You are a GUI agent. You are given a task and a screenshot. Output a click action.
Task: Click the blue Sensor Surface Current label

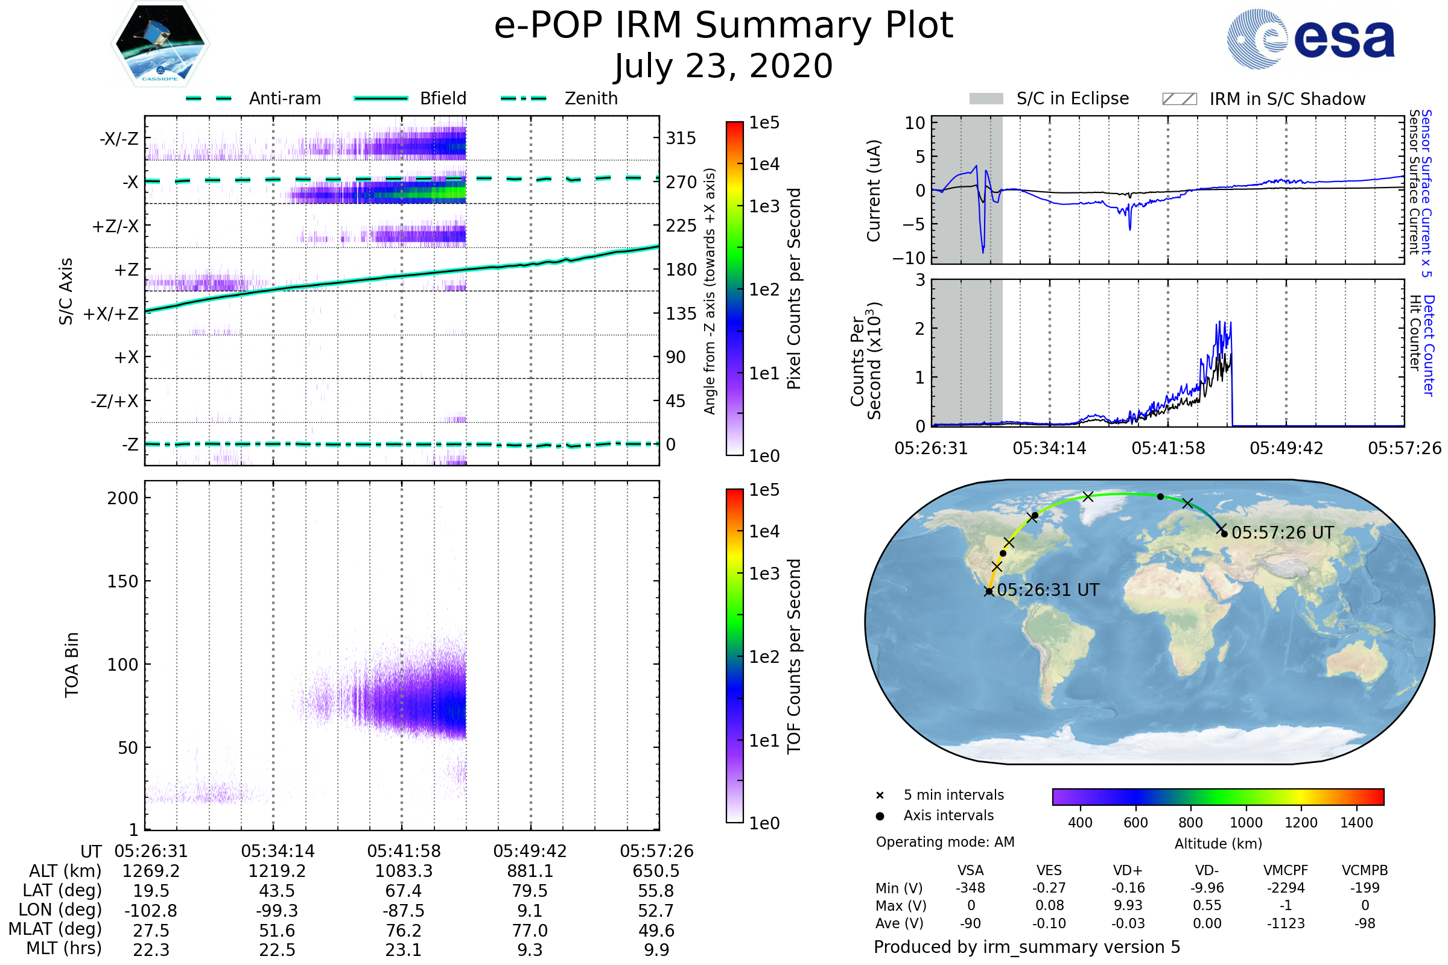pos(1426,193)
